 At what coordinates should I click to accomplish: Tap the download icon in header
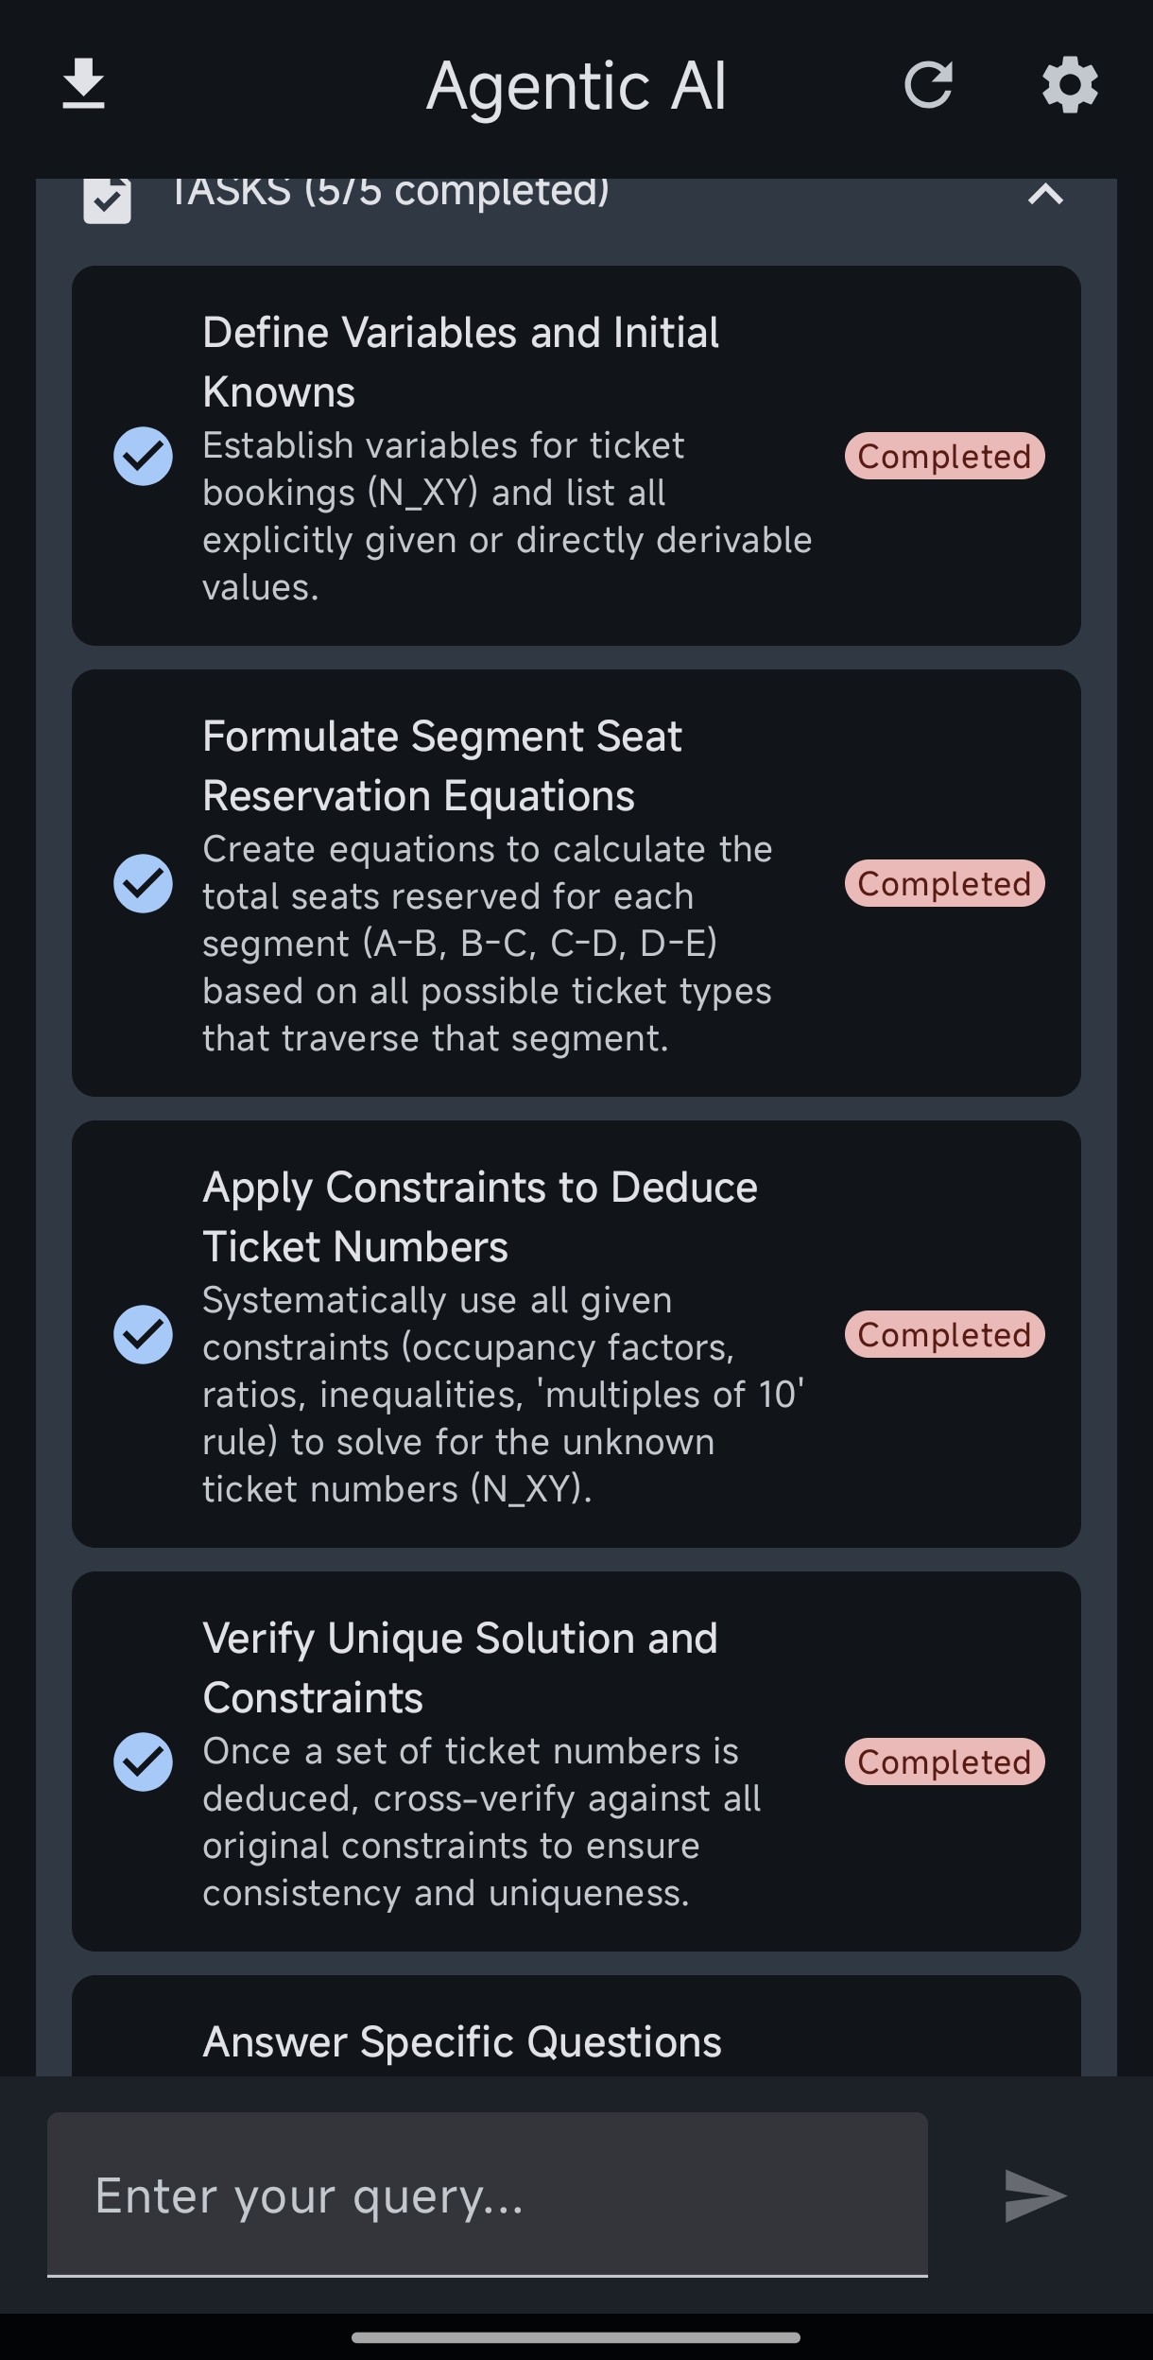pyautogui.click(x=83, y=85)
